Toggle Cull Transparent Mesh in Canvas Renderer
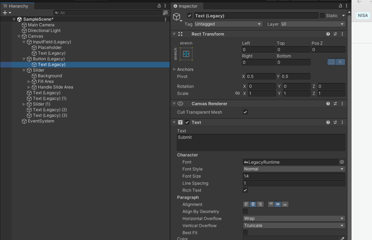The image size is (372, 240). (x=245, y=112)
